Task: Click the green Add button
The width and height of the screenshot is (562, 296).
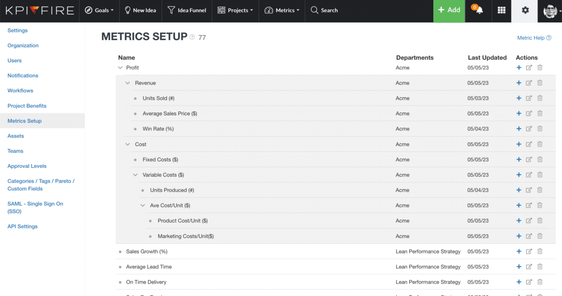Action: (x=449, y=10)
